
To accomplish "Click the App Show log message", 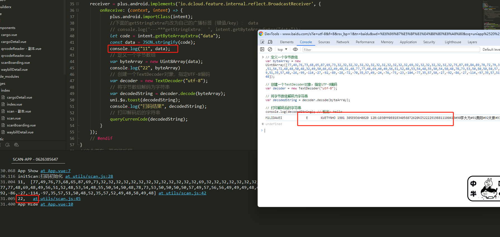I will [28, 171].
